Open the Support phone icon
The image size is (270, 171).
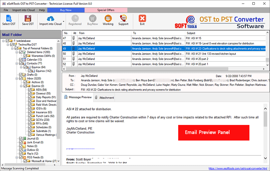coord(123,18)
